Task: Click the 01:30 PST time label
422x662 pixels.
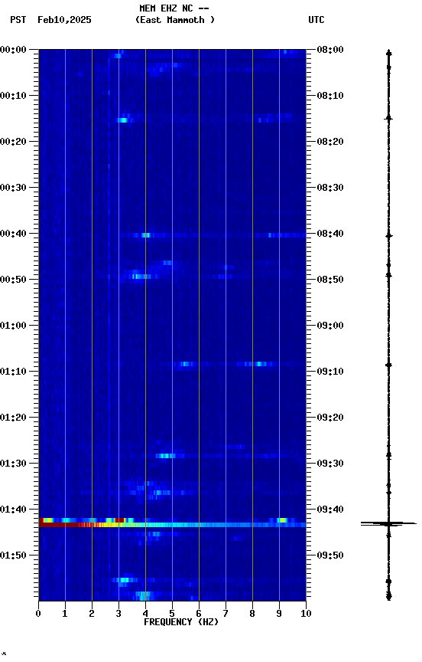Action: pyautogui.click(x=13, y=464)
